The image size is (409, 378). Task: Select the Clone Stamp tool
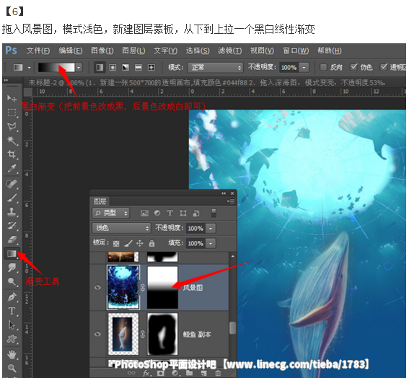12,212
